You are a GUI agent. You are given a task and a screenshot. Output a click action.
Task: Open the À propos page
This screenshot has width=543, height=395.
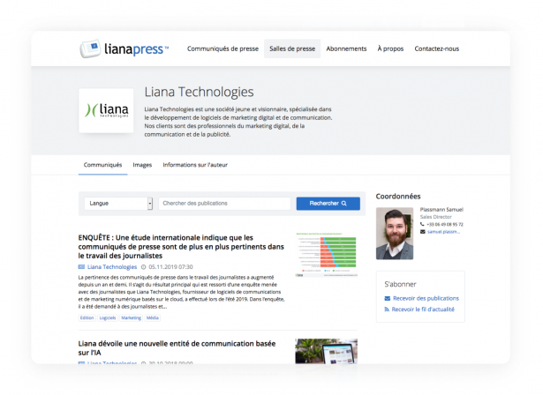coord(390,48)
